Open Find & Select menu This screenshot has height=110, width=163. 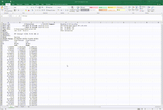pos(153,9)
